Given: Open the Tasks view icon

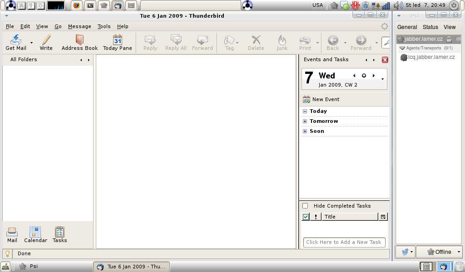Looking at the screenshot, I should coord(59,232).
